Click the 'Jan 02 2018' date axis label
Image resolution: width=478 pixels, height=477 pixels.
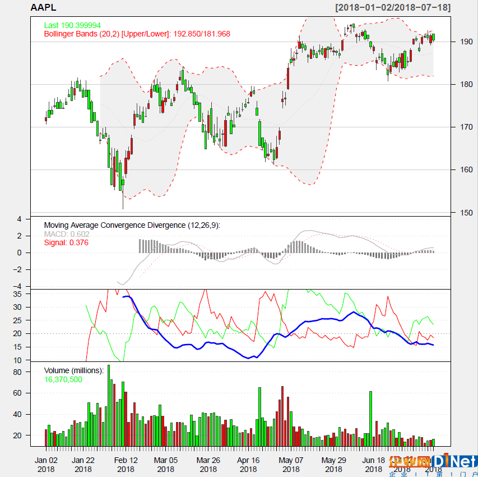[x=46, y=465]
